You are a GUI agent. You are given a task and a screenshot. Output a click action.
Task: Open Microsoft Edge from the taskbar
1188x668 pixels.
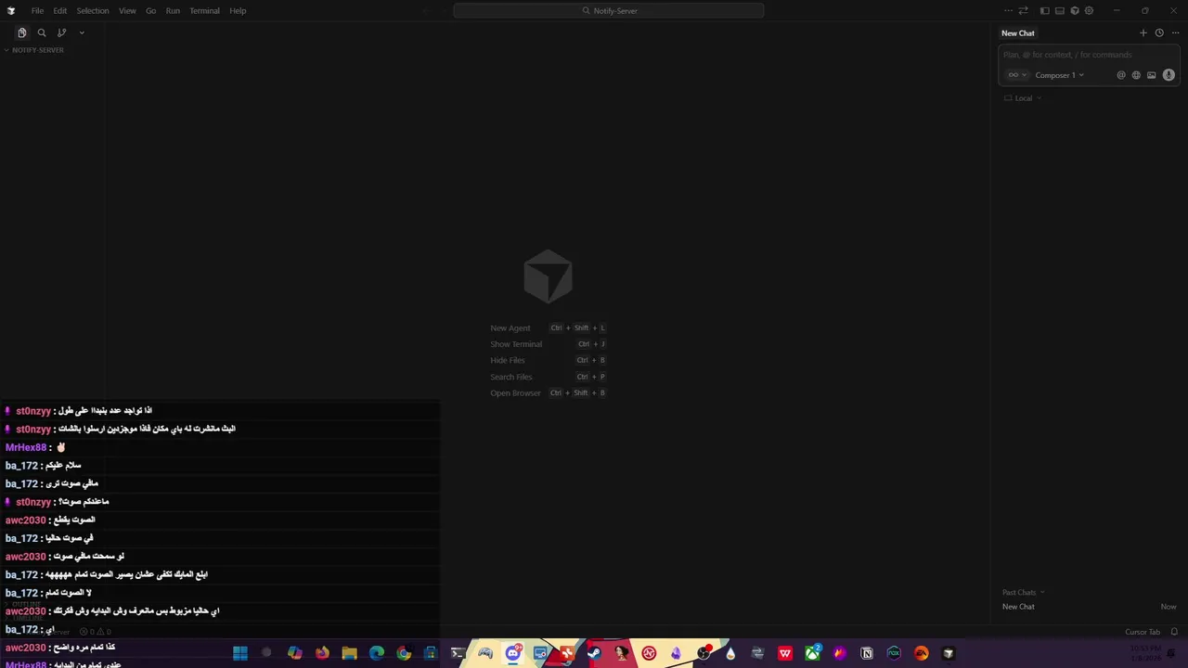377,653
